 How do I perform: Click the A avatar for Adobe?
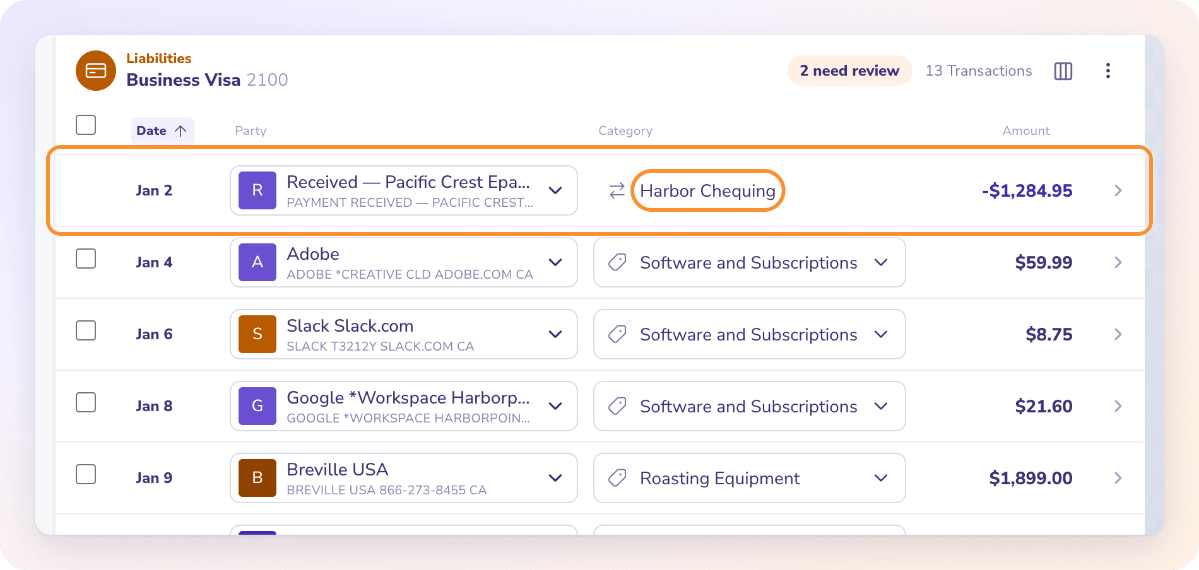[x=257, y=262]
